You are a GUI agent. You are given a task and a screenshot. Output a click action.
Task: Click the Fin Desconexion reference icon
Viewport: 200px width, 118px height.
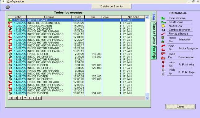coord(163,58)
